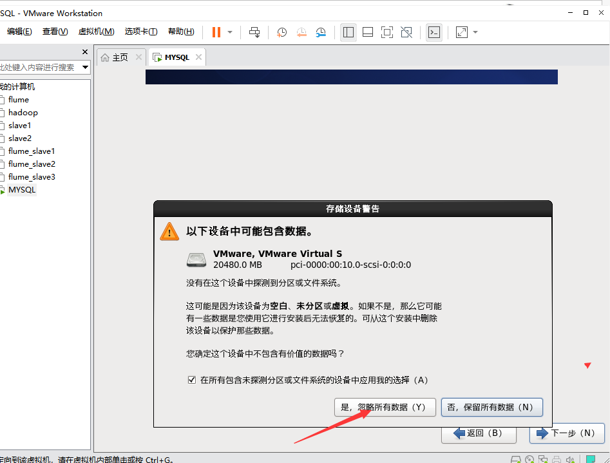This screenshot has height=463, width=610.
Task: Minimize the VMware Workstation window
Action: click(570, 12)
